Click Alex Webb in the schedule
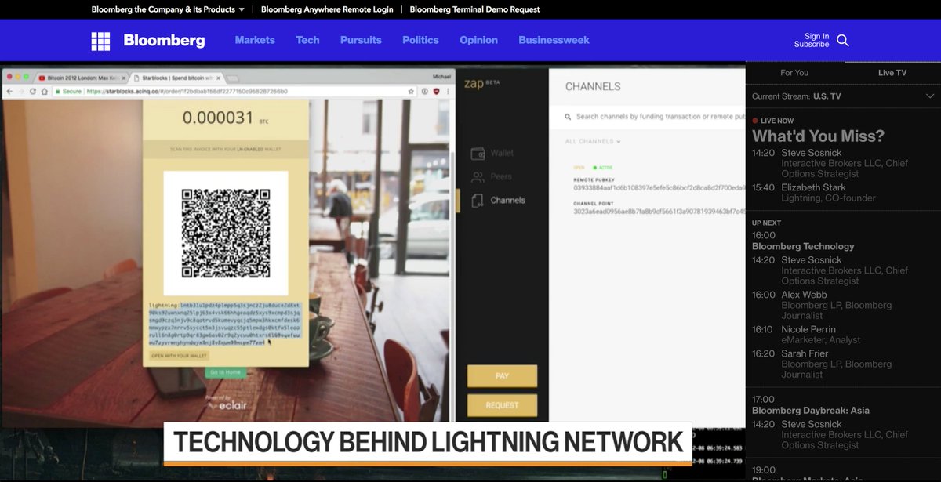Screen dimensions: 941x482 point(804,295)
